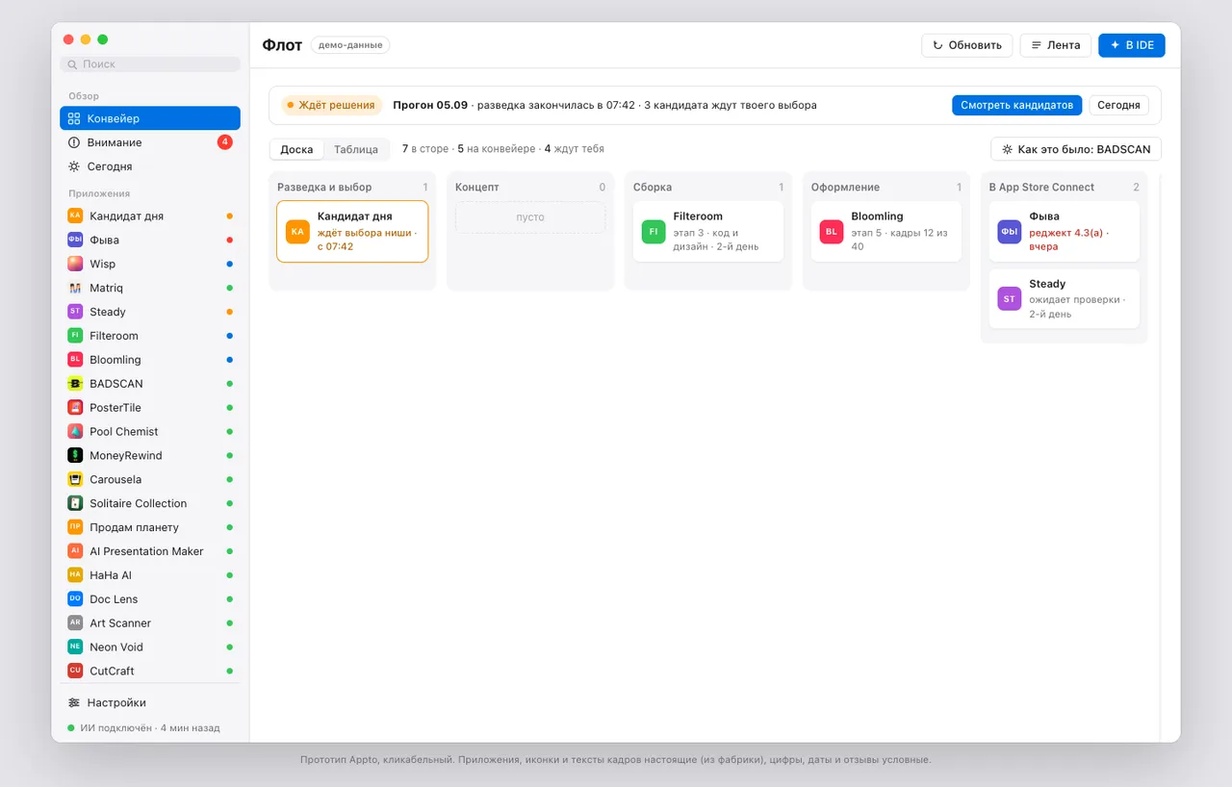1232x787 pixels.
Task: Open Wisp app via its gradient icon
Action: point(75,264)
